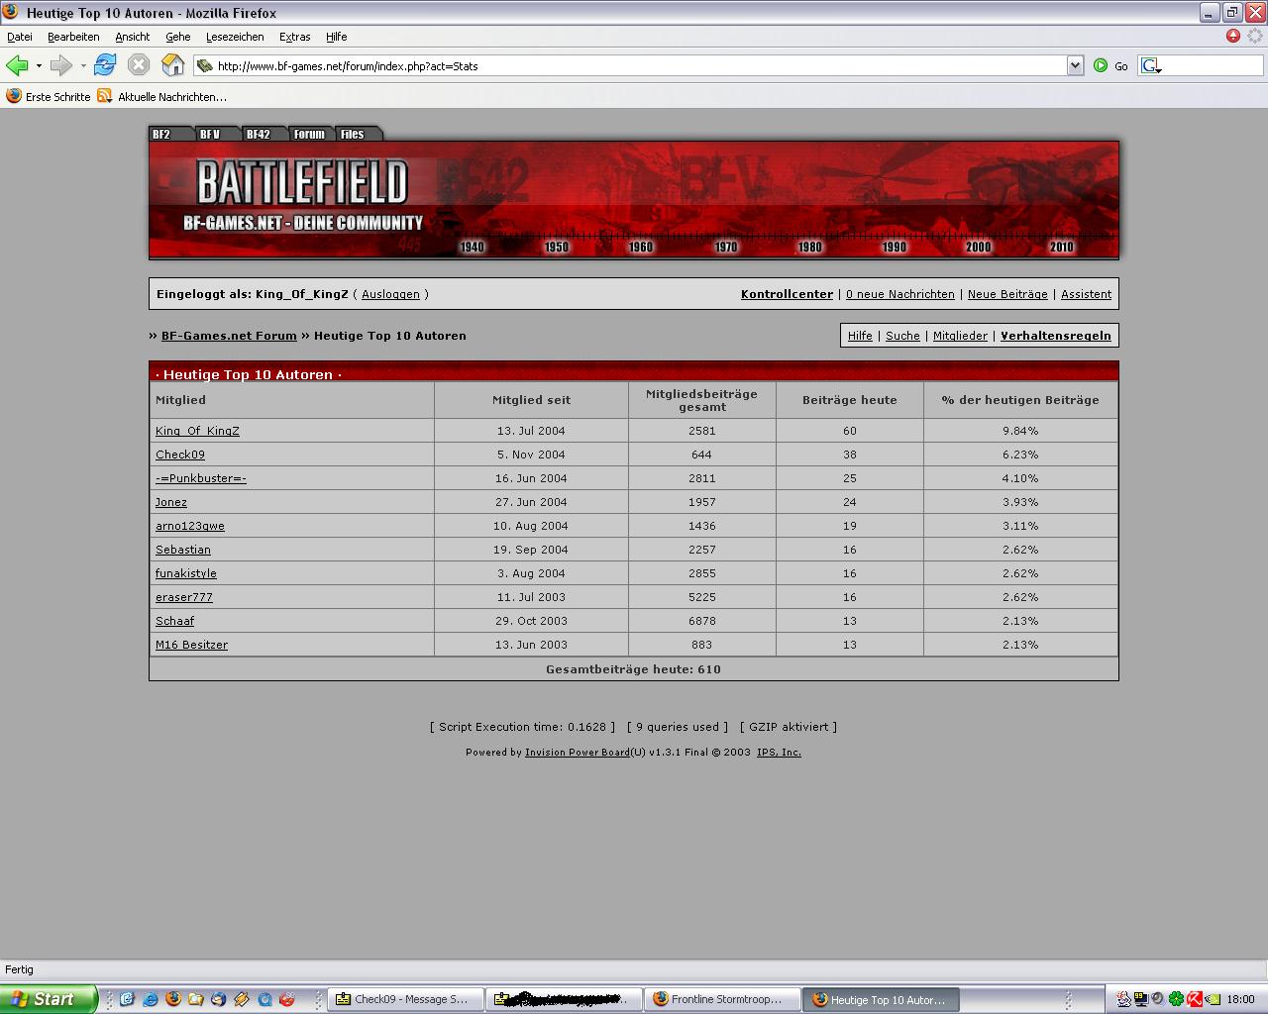This screenshot has height=1014, width=1268.
Task: Click the red Adblock icon in menu bar
Action: point(1233,36)
